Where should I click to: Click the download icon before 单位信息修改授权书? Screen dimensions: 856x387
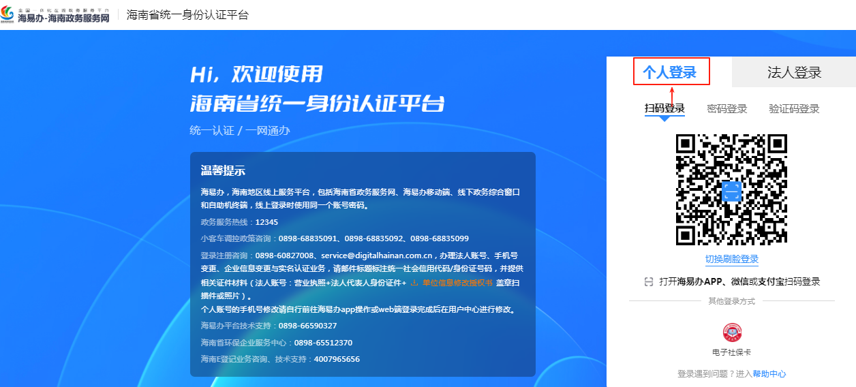tap(414, 282)
